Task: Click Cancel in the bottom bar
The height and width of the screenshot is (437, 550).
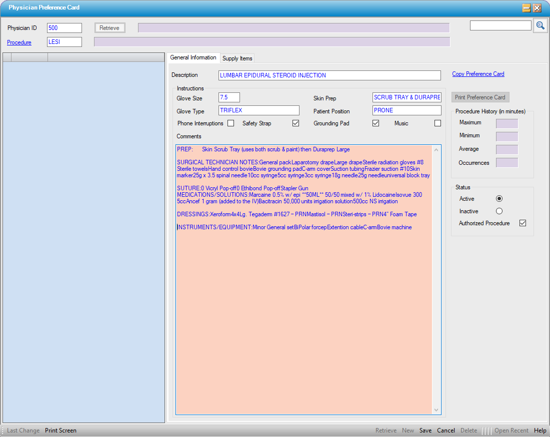Action: pos(446,431)
